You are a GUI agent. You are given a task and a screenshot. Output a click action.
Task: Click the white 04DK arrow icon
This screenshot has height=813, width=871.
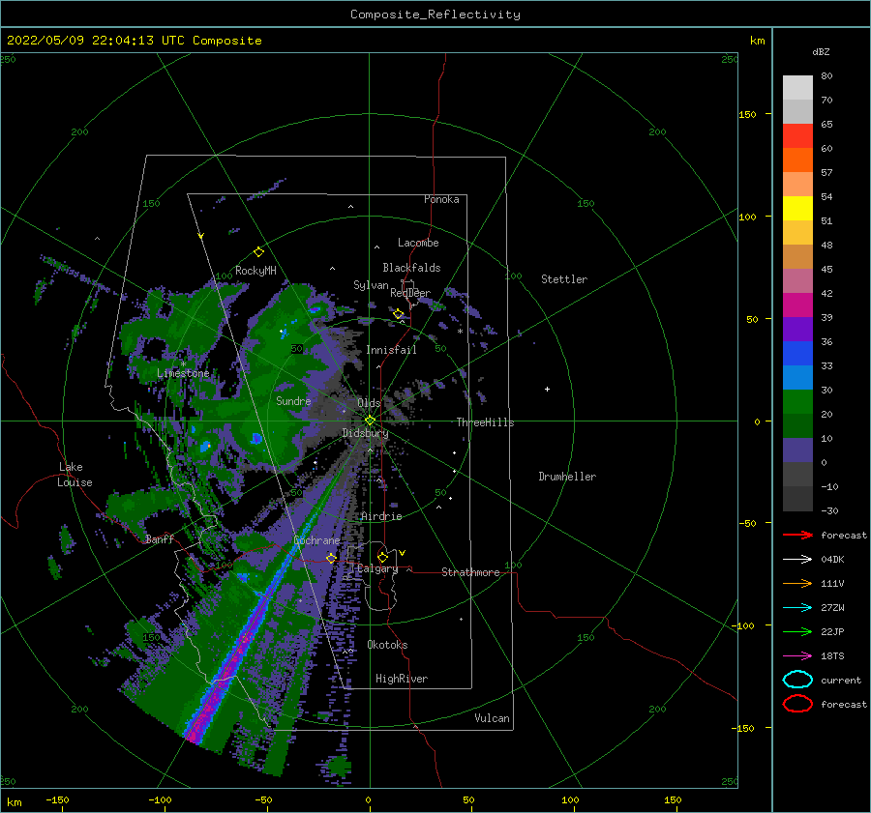click(x=797, y=560)
